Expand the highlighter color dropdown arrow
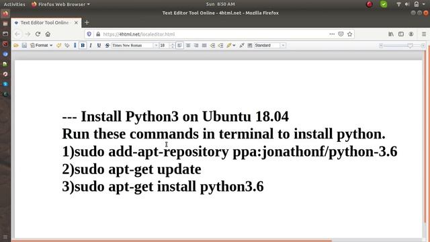430x242 pixels. [x=234, y=46]
